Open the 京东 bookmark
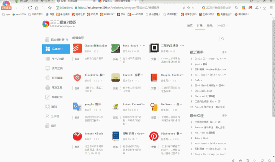 (121, 15)
